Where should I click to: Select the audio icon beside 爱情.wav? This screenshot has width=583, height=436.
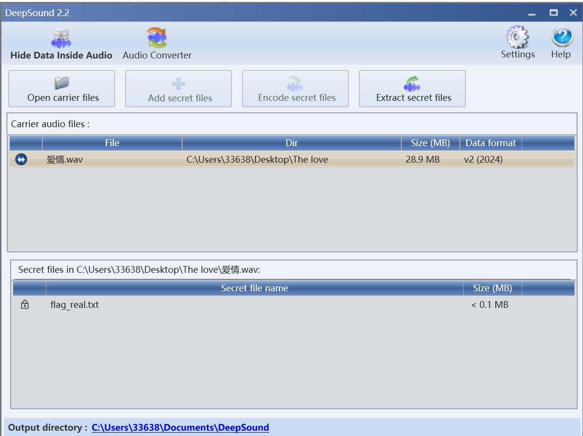pos(21,160)
